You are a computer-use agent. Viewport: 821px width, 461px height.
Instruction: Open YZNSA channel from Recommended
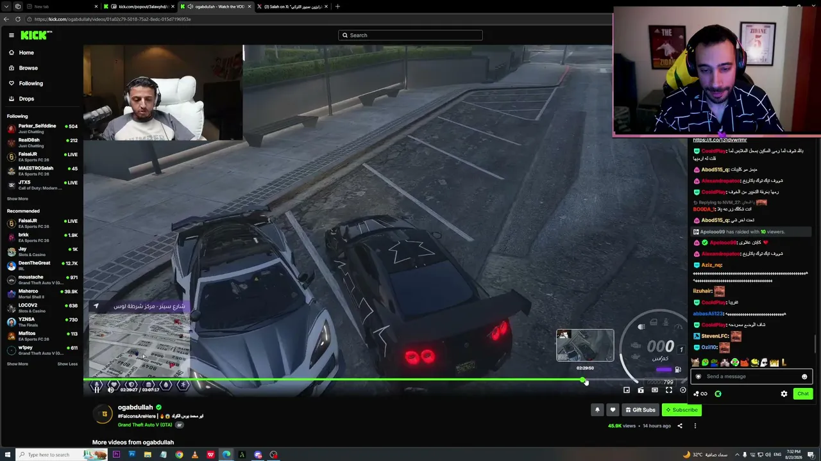(42, 322)
